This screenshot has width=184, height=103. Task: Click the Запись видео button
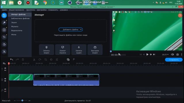[x=46, y=49]
